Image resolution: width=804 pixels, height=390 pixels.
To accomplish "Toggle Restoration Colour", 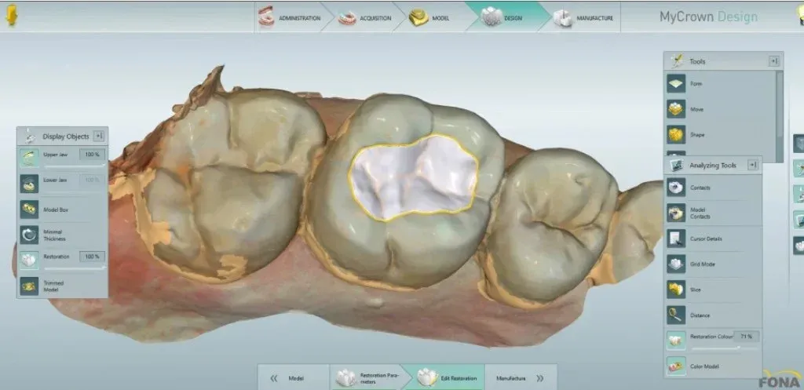I will (676, 341).
